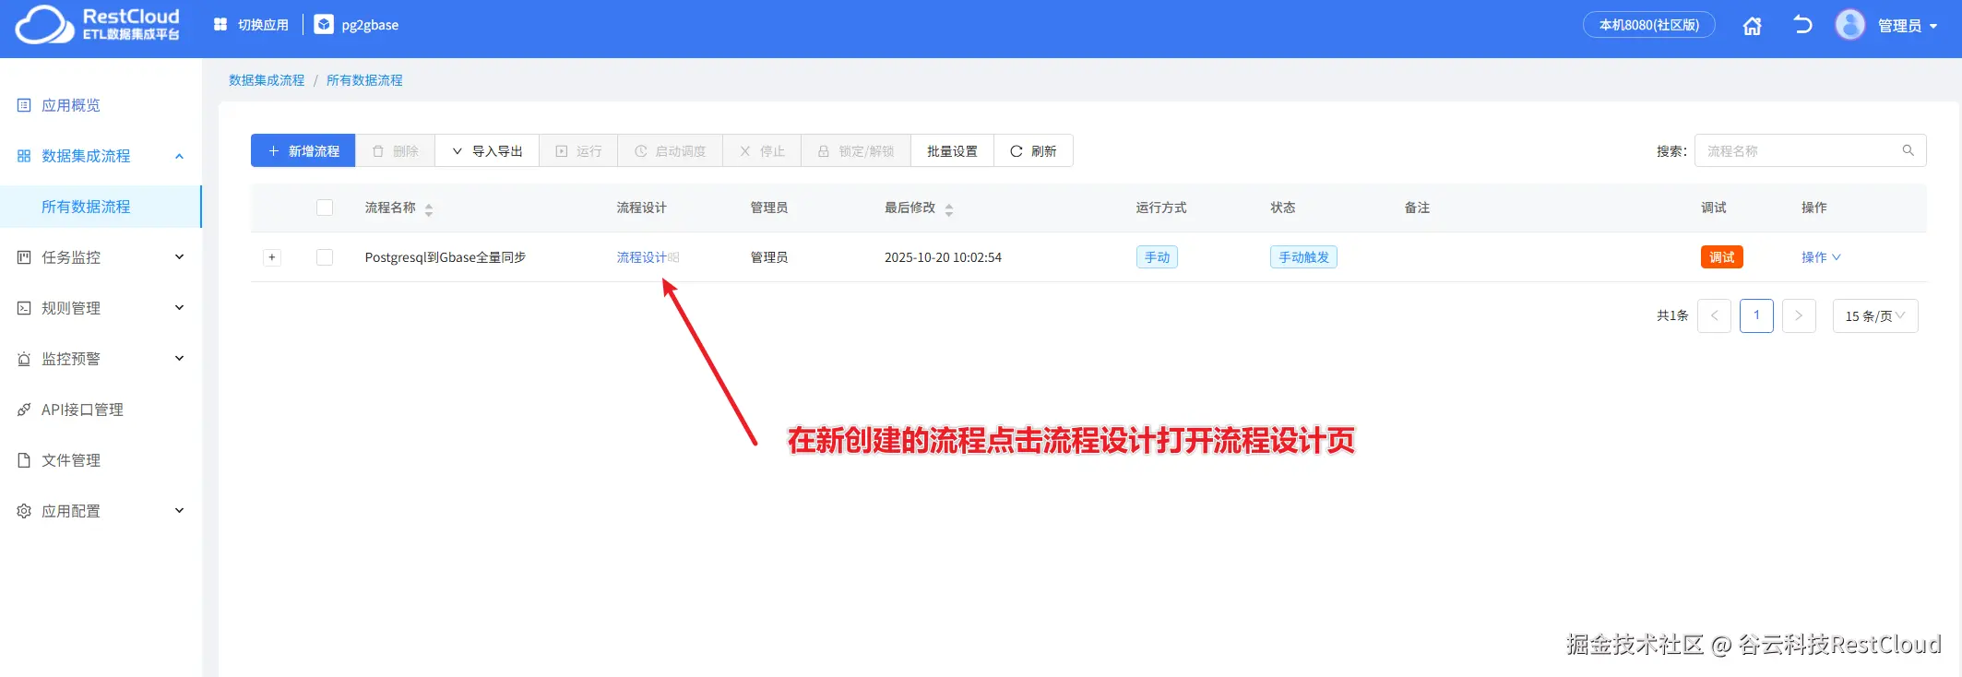Collapse the 数据集成流程 sidebar menu
Image resolution: width=1962 pixels, height=677 pixels.
tap(180, 156)
